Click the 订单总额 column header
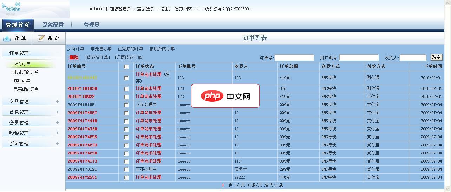Viewport: 451px width, 192px height. pos(289,66)
